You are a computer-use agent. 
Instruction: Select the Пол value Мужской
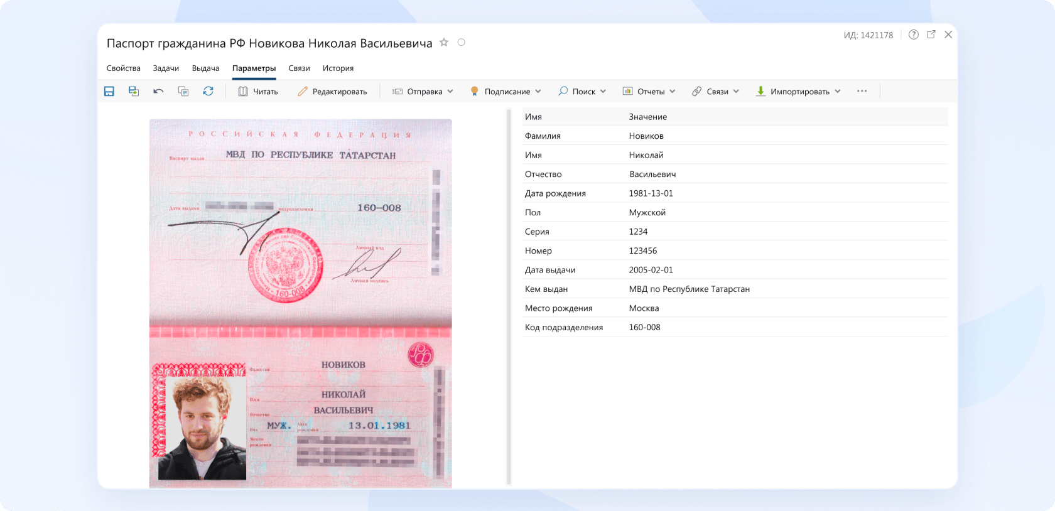click(647, 212)
